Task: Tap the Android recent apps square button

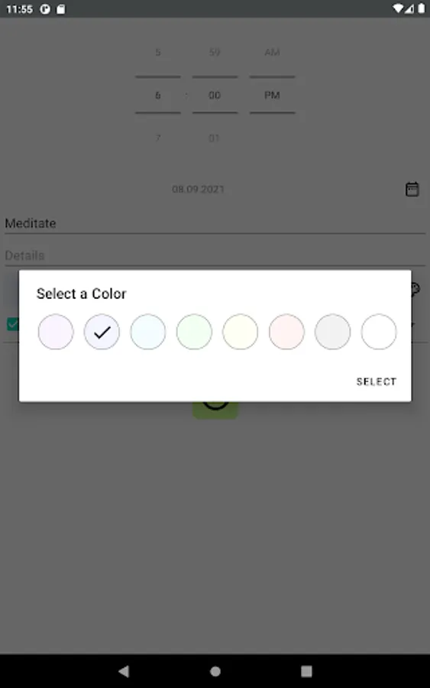Action: (306, 671)
